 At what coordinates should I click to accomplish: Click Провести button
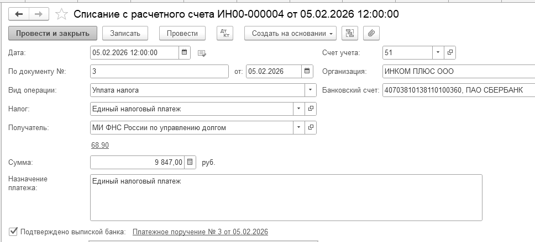pos(182,34)
